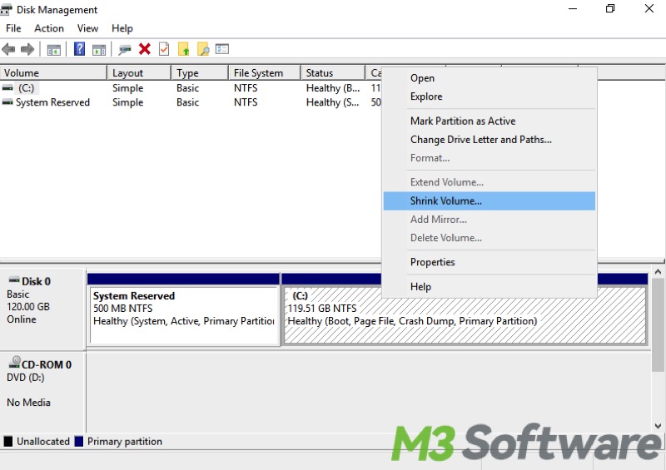The image size is (666, 470).
Task: Click the greyed Delete Volume option
Action: (490, 238)
